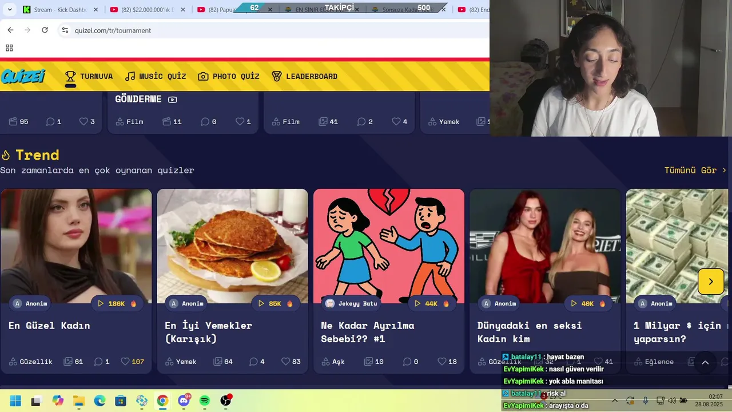Image resolution: width=732 pixels, height=412 pixels.
Task: Switch to $22.000.000'lık YouTube tab
Action: click(x=148, y=10)
